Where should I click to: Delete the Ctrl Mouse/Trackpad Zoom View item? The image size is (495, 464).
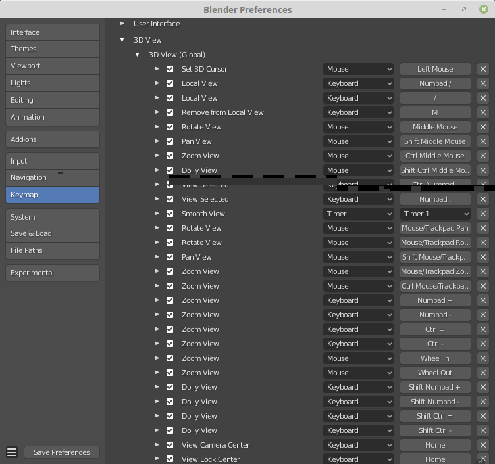tap(483, 286)
